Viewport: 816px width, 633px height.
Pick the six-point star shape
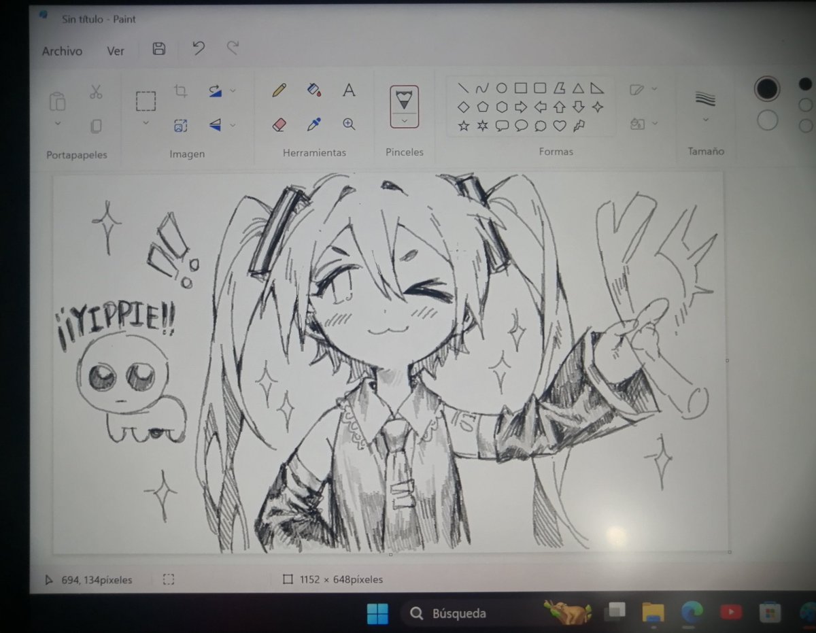(x=482, y=126)
